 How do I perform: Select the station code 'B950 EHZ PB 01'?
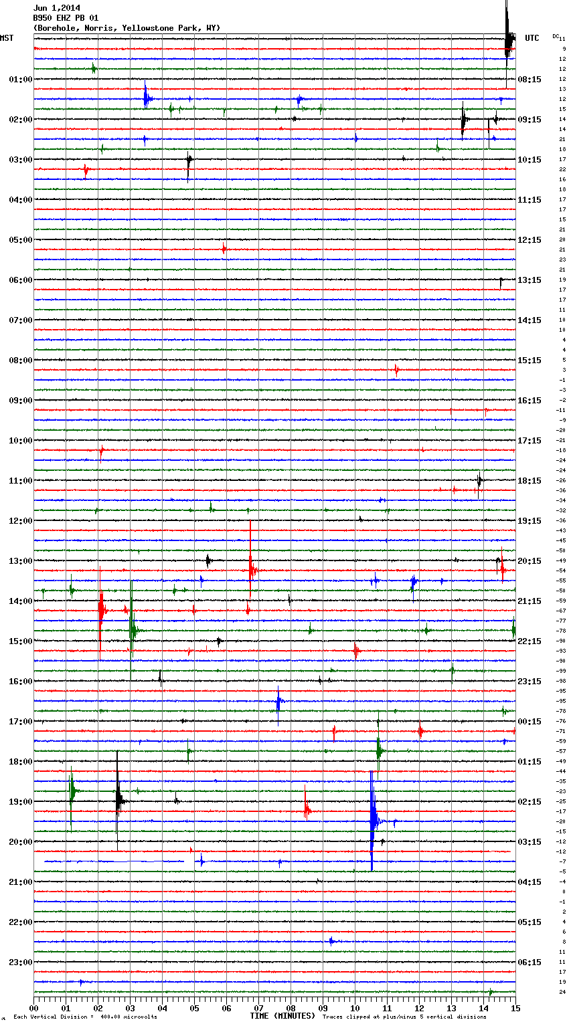pos(66,18)
